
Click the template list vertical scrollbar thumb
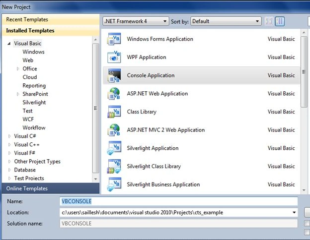click(304, 72)
